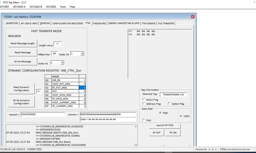Click the Write Message button

[23, 62]
